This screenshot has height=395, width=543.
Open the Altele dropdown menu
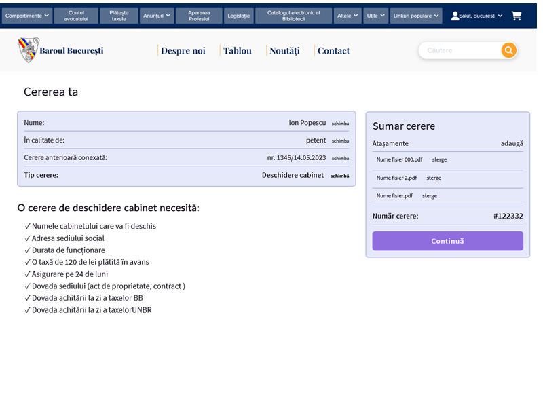pyautogui.click(x=348, y=16)
